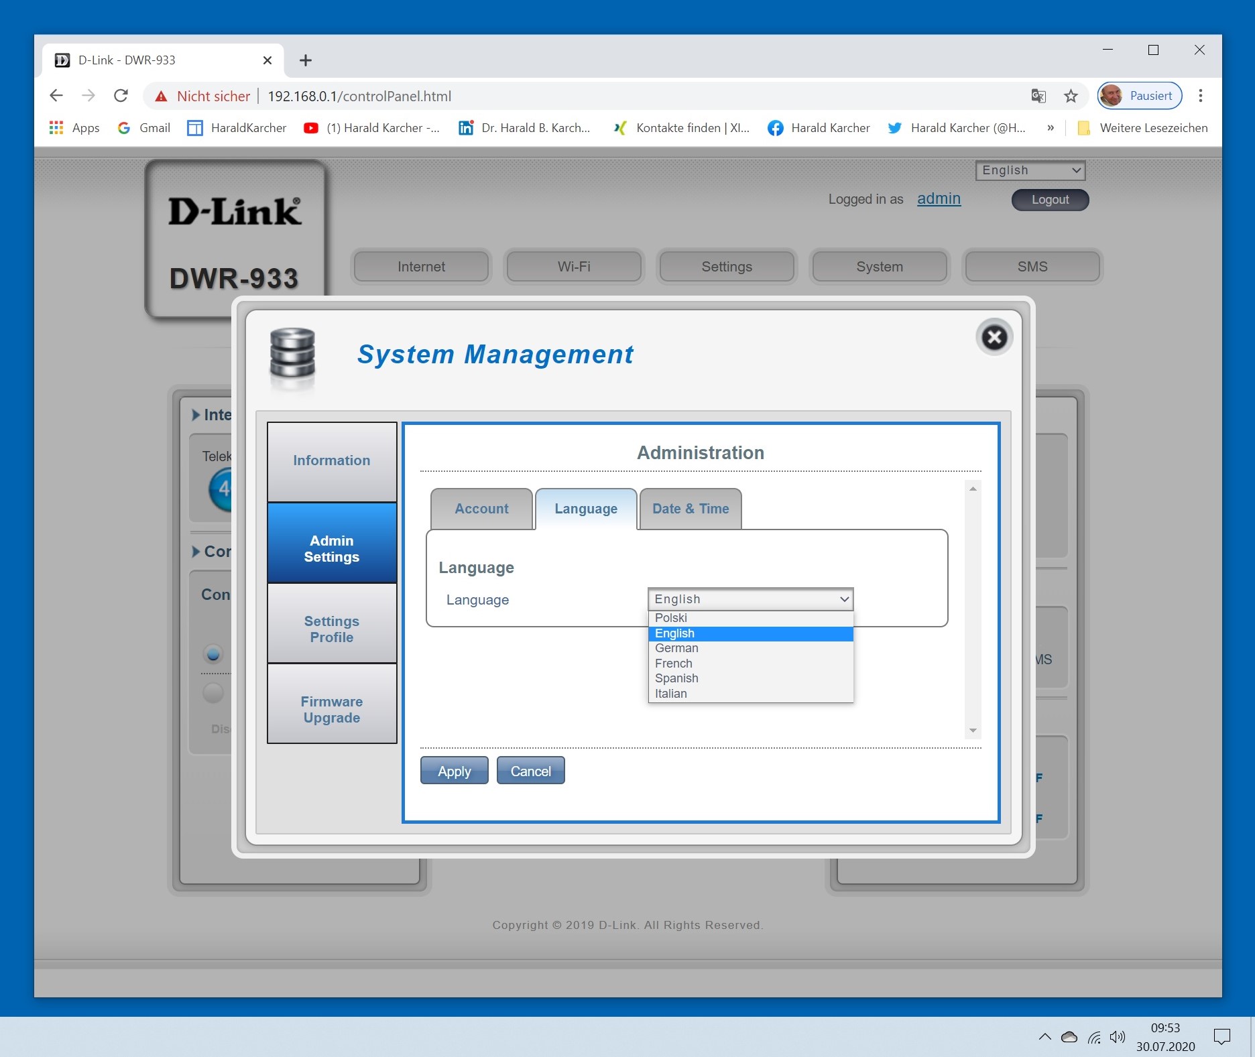Screen dimensions: 1255x1057
Task: Click the scroll down arrow in Administration
Action: pos(973,731)
